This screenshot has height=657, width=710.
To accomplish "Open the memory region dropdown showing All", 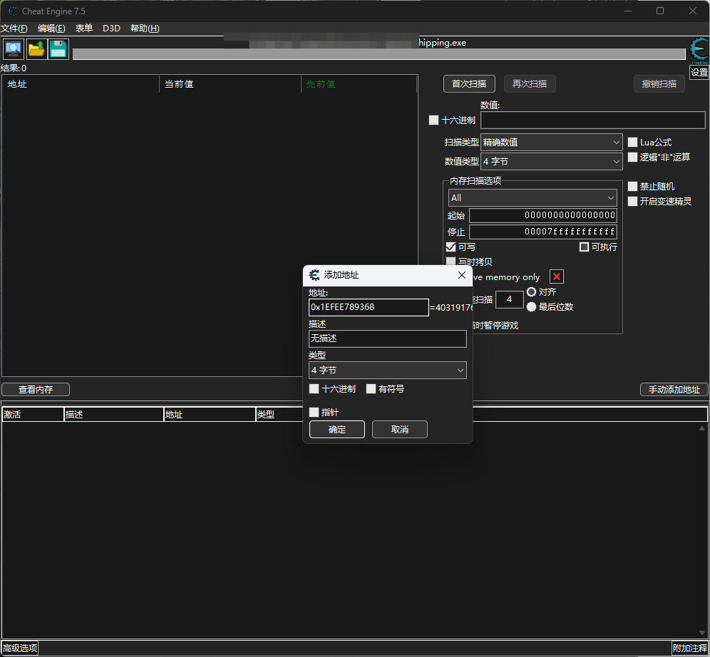I will 532,197.
